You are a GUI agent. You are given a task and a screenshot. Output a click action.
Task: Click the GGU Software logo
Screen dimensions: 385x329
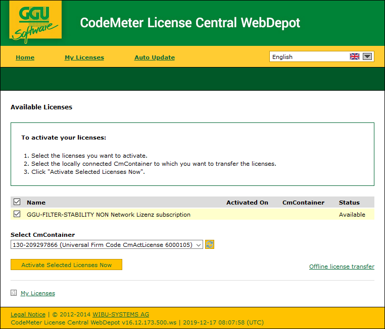[35, 22]
